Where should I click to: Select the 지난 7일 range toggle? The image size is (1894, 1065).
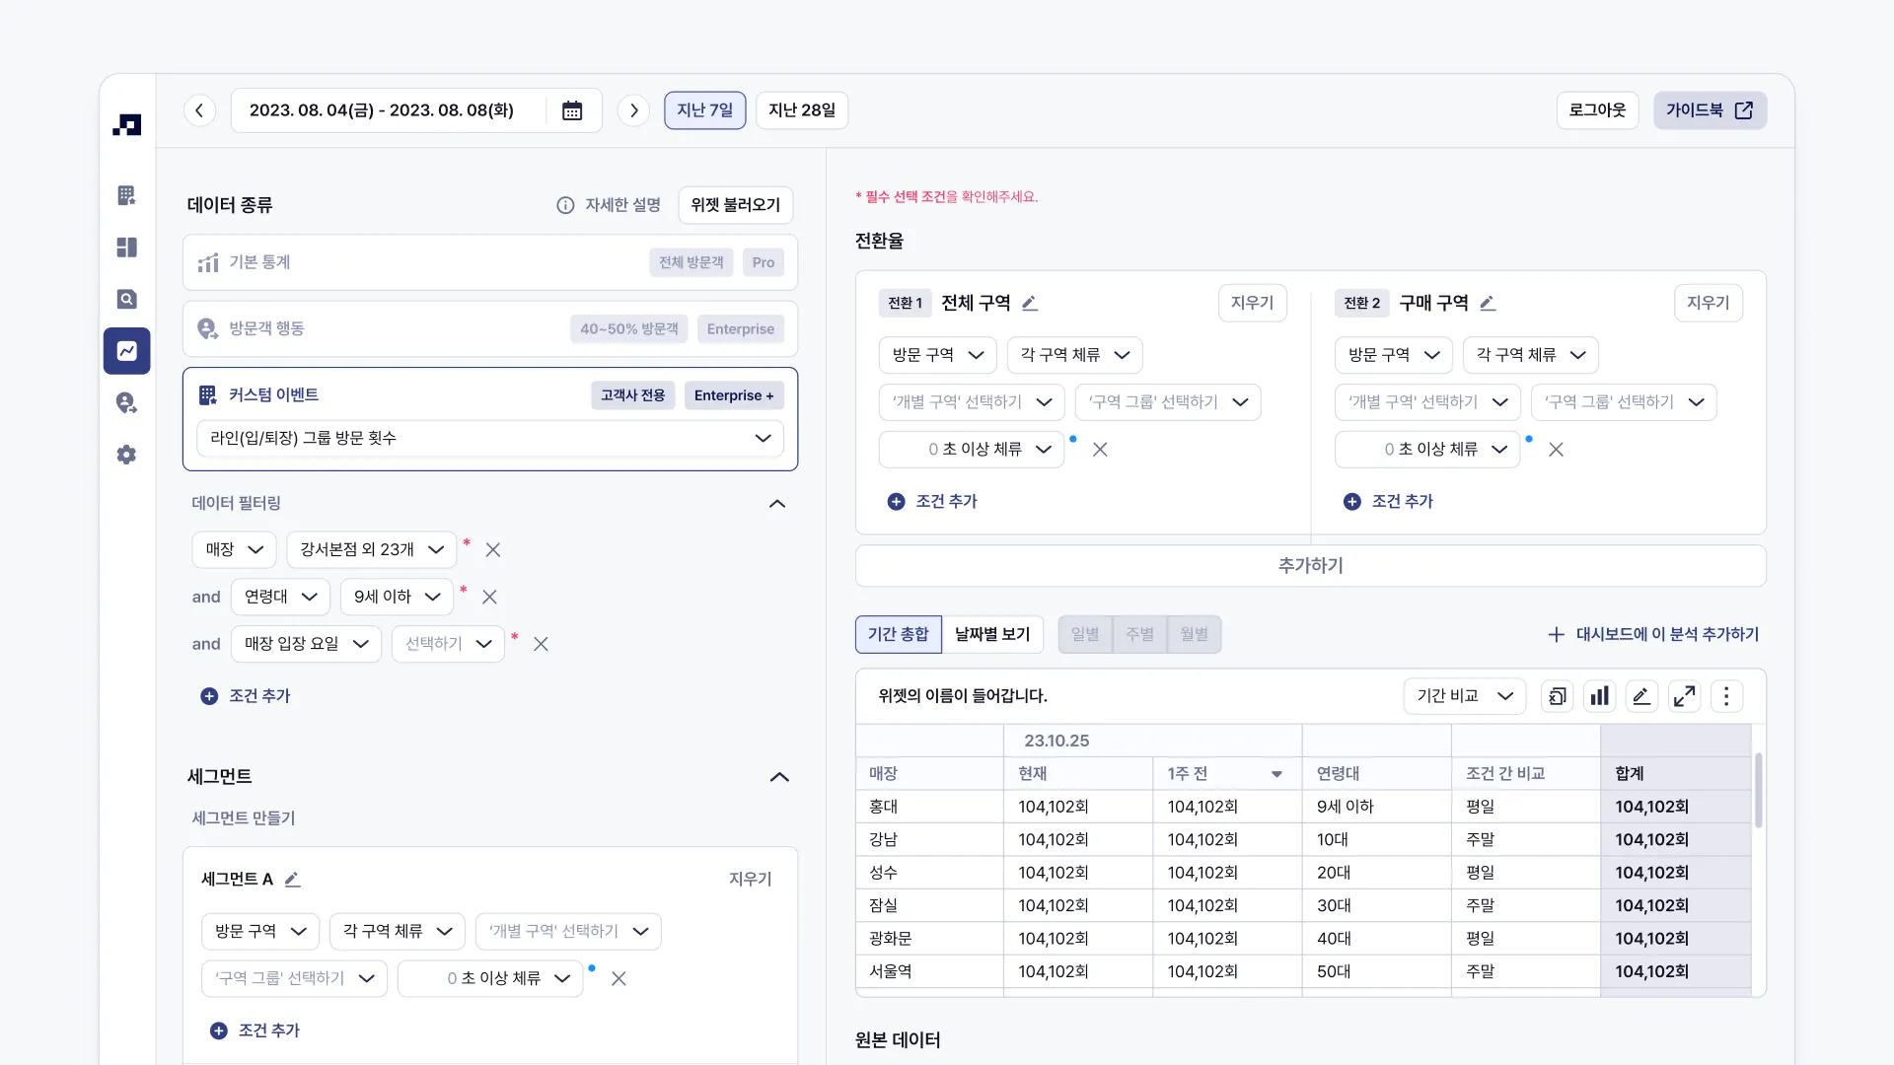pos(704,110)
